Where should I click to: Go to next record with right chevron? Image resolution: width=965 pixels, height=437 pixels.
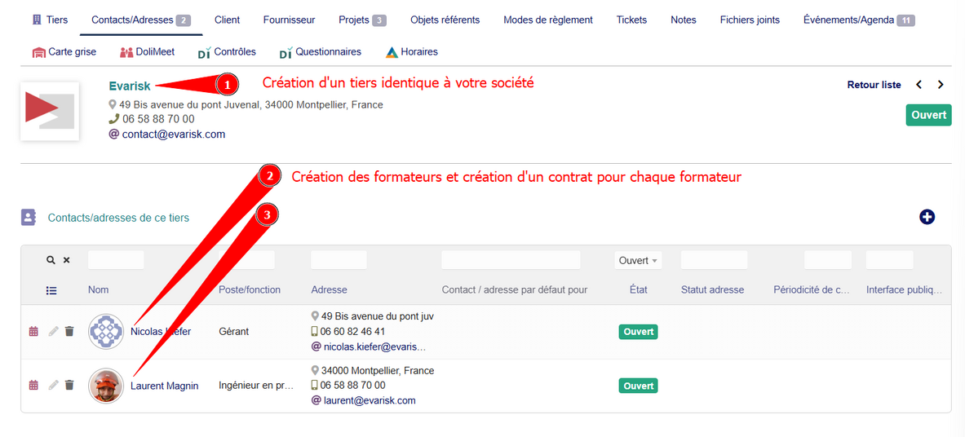pyautogui.click(x=941, y=85)
